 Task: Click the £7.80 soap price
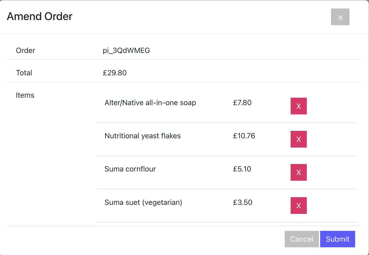[x=242, y=103]
